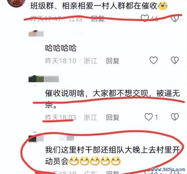Screen dimensions: 187x174
Task: Like the top comment about 班级群
Action: pyautogui.click(x=145, y=18)
